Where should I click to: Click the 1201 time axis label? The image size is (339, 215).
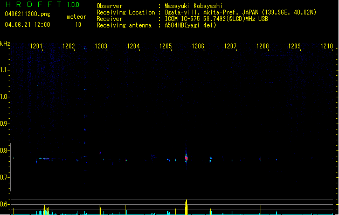pos(36,46)
